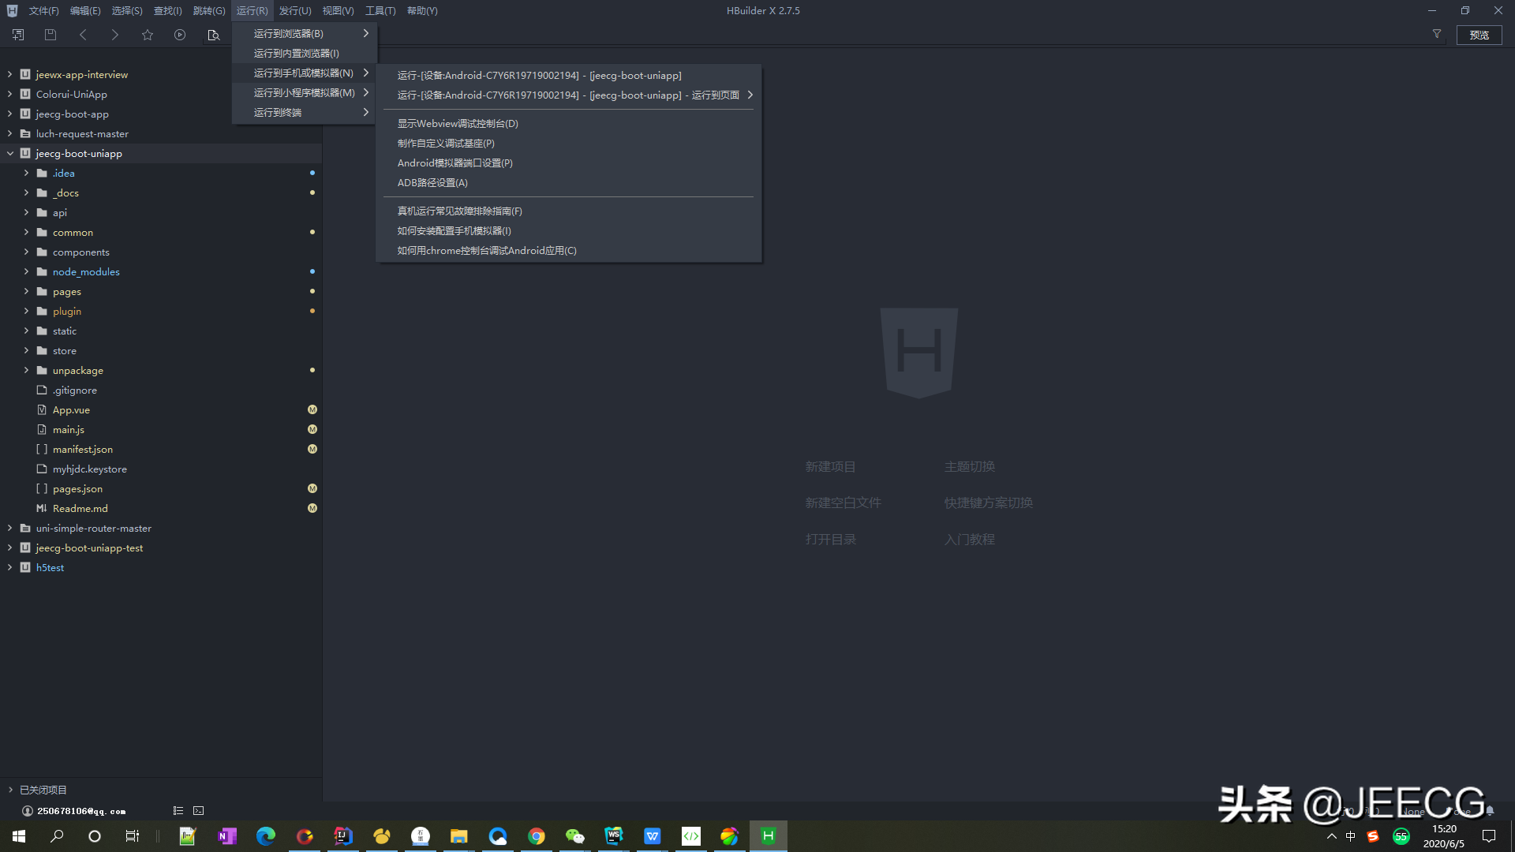Viewport: 1515px width, 852px height.
Task: Open Windows Task View
Action: pyautogui.click(x=133, y=836)
